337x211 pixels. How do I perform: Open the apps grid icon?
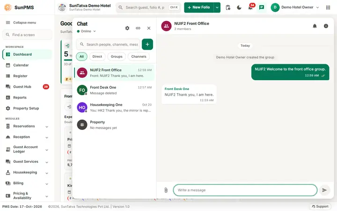[x=328, y=8]
